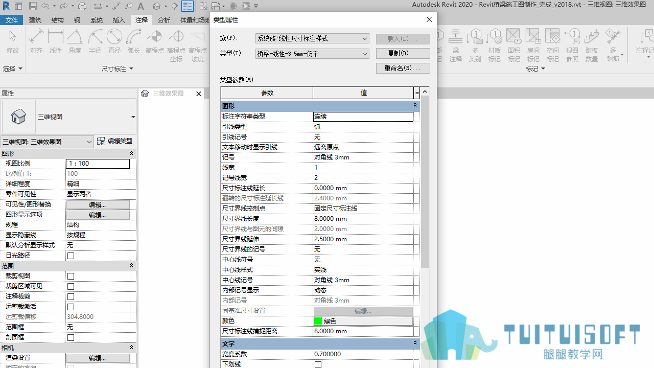This screenshot has width=654, height=368.
Task: Collapse the 文字 section in type parameters
Action: point(415,343)
